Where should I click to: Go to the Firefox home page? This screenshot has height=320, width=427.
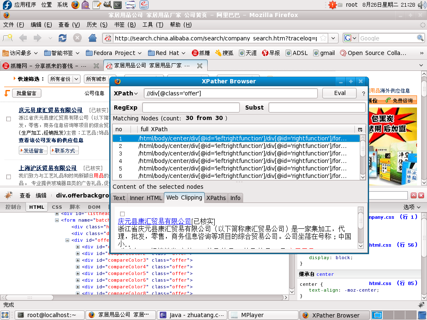93,38
